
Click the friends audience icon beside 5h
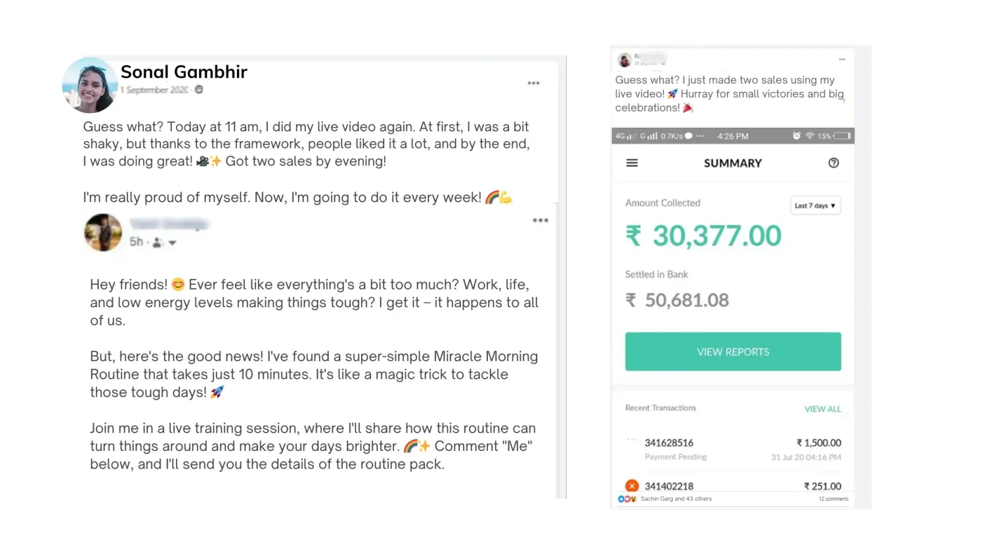[158, 242]
